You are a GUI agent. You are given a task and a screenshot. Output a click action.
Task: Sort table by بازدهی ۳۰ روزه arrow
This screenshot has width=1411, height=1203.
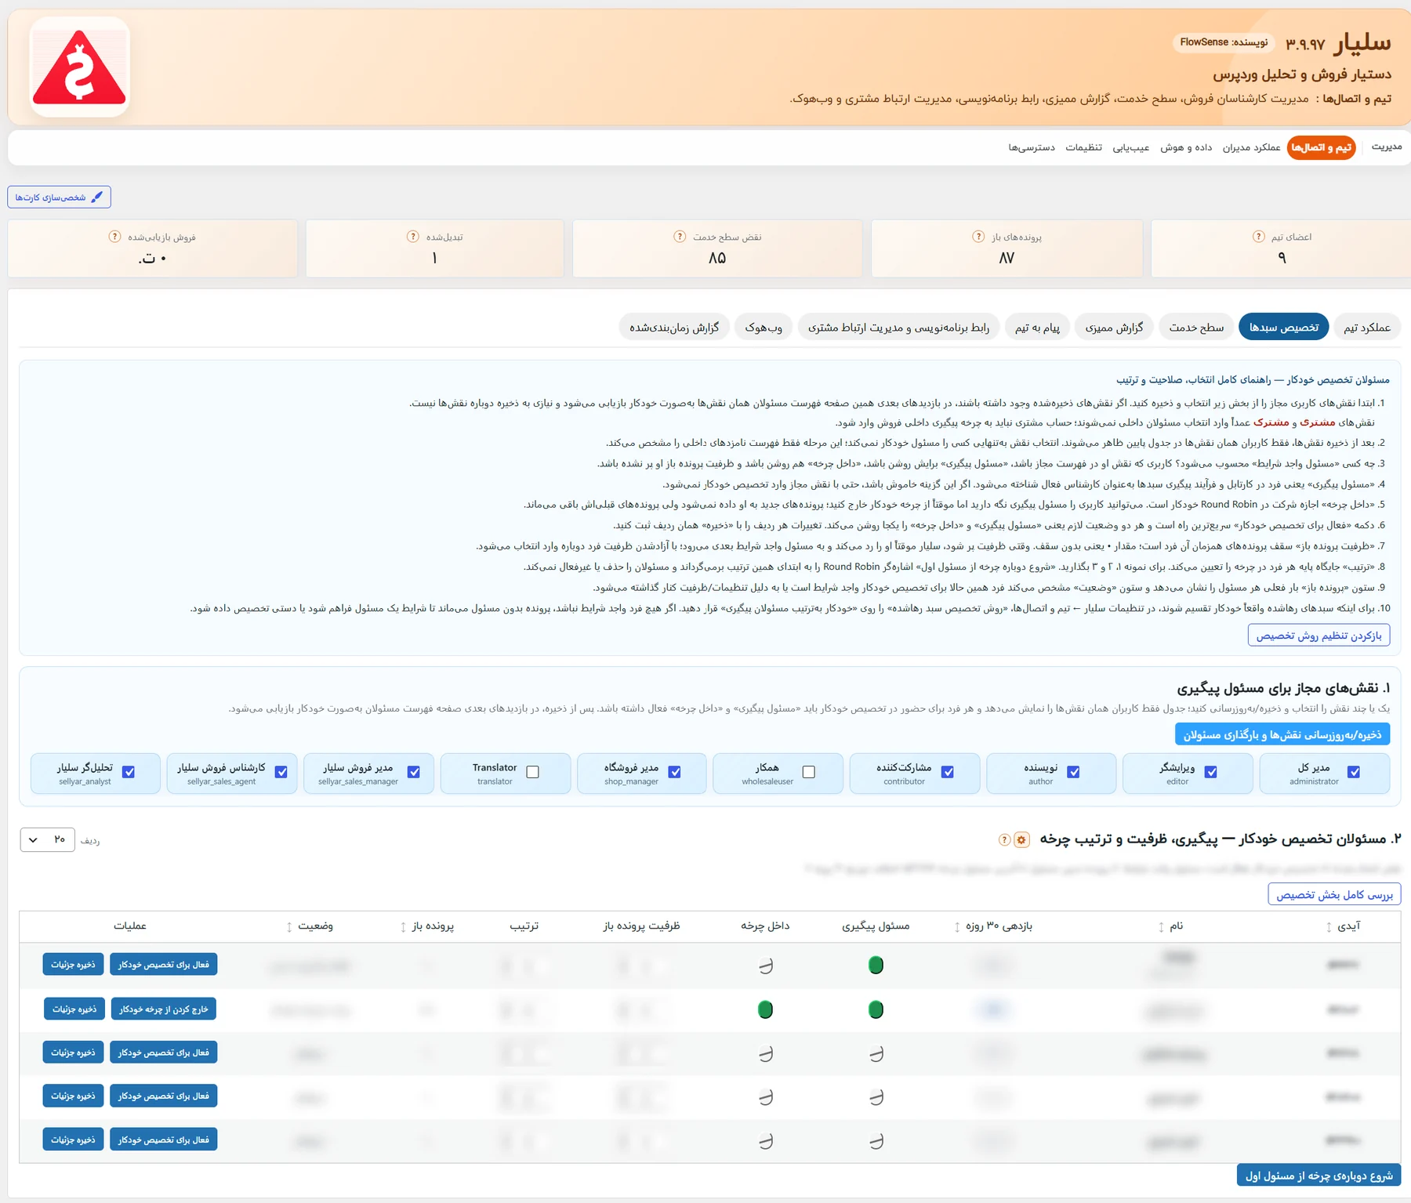[957, 927]
